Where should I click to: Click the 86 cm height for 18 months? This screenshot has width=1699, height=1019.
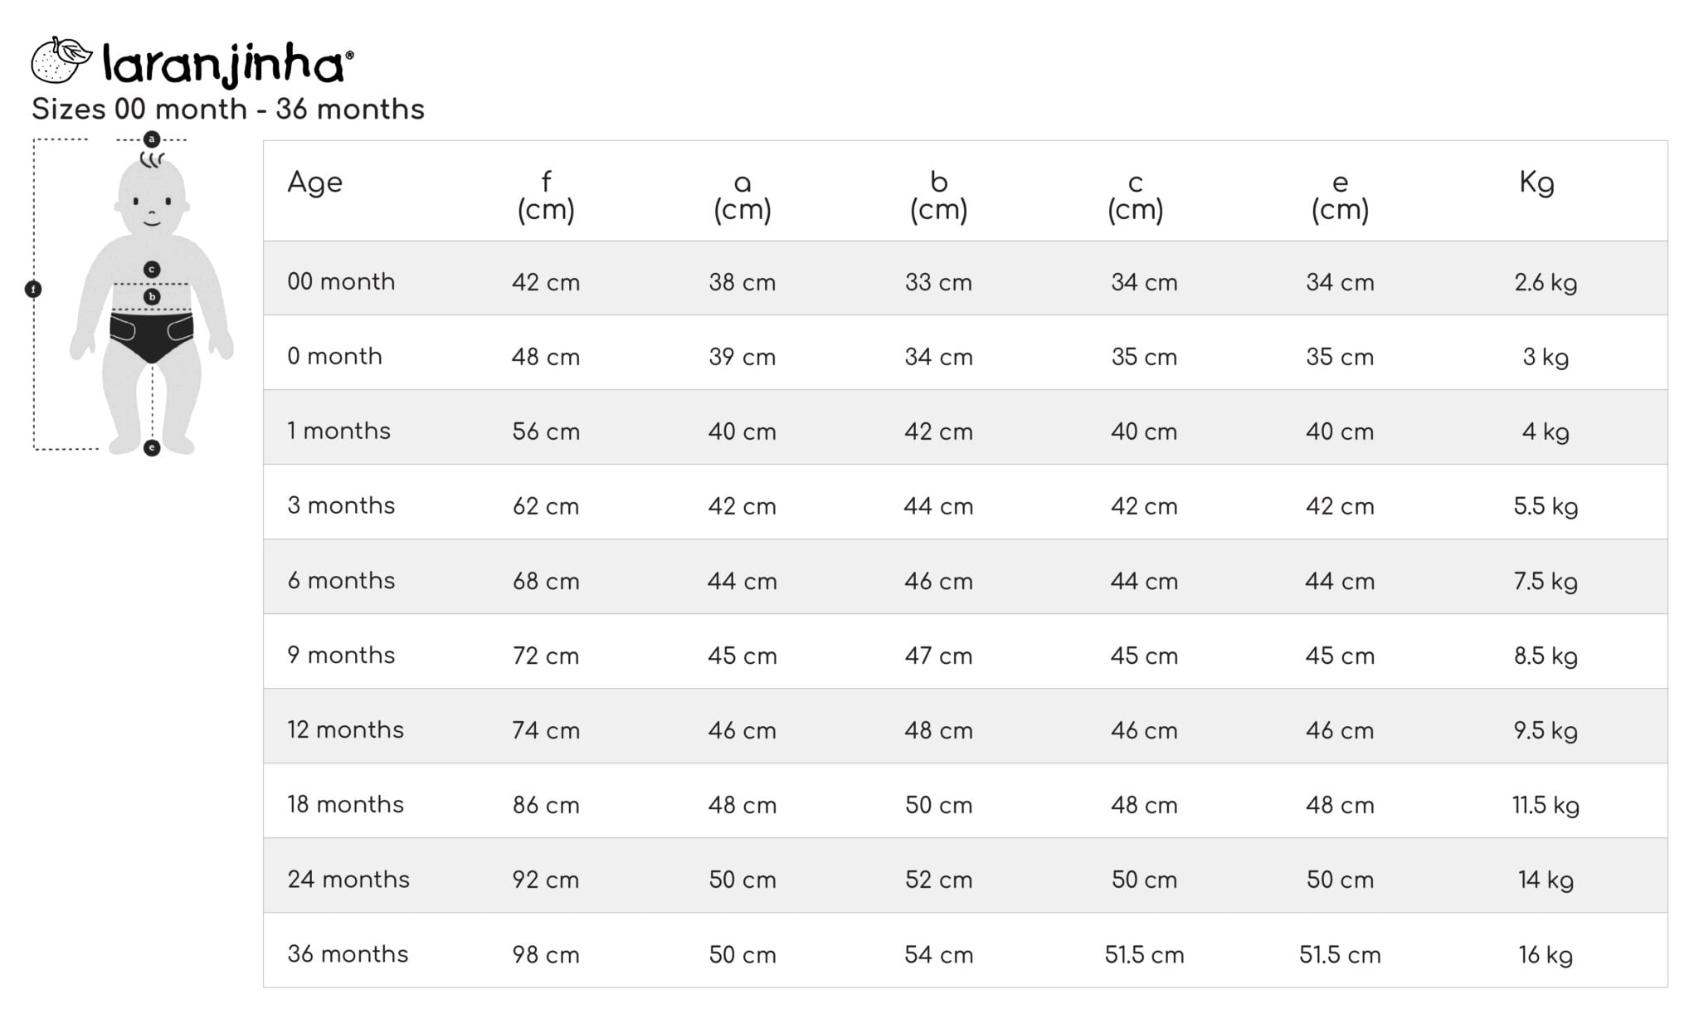coord(546,805)
